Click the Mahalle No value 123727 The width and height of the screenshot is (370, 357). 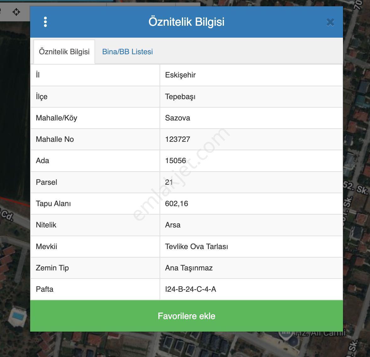(x=177, y=139)
